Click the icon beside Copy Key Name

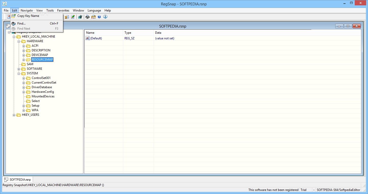(x=14, y=16)
